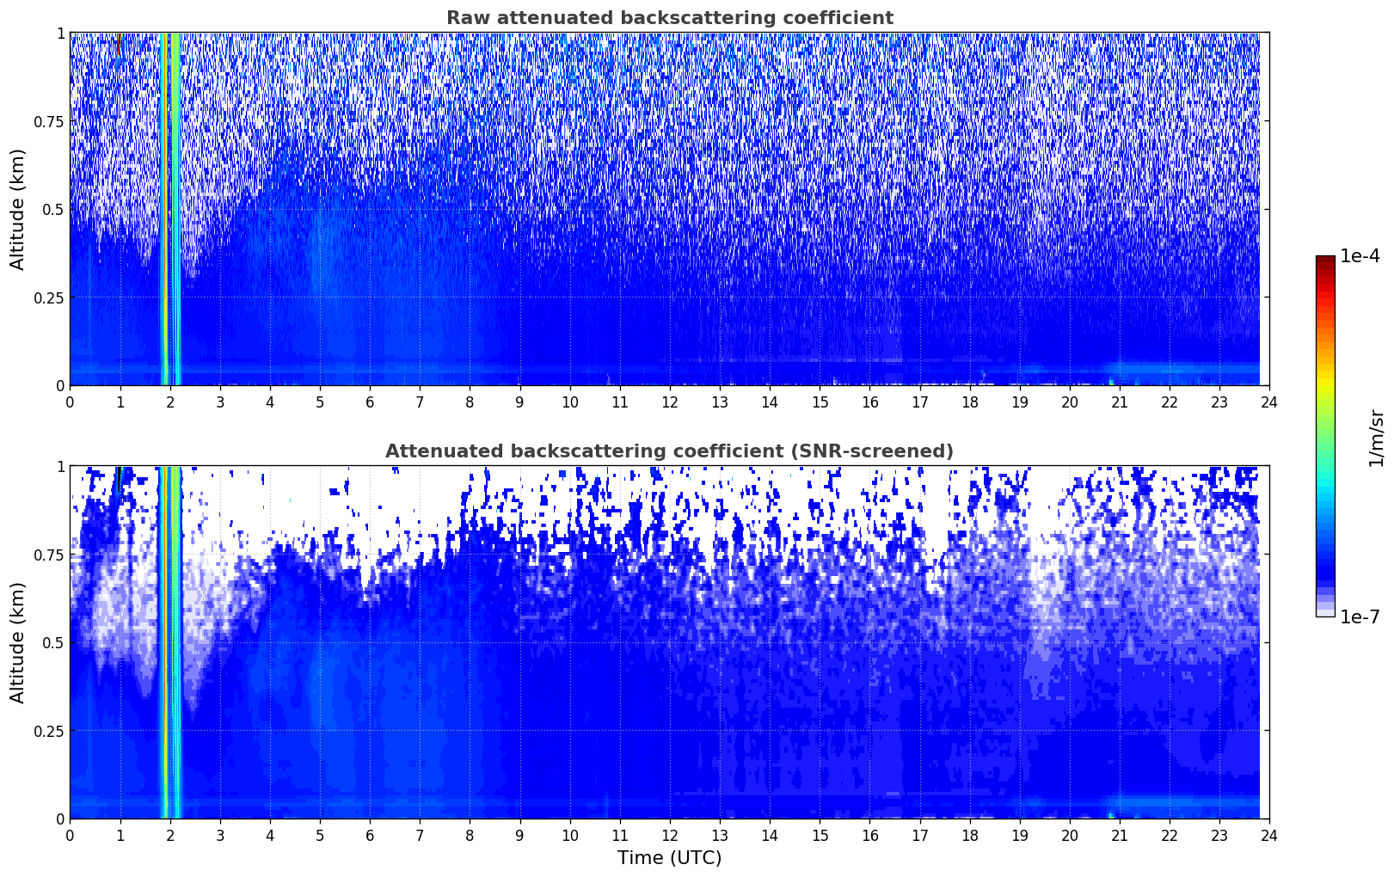Click the '21' tick on bottom time axis
The image size is (1394, 877).
point(1120,835)
